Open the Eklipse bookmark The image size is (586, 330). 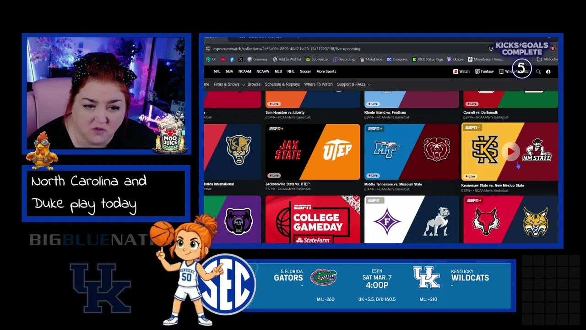pos(456,59)
